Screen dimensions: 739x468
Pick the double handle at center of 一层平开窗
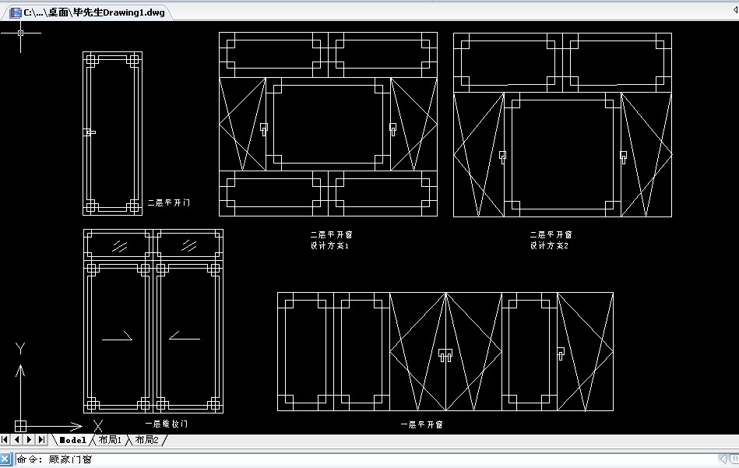click(x=445, y=355)
